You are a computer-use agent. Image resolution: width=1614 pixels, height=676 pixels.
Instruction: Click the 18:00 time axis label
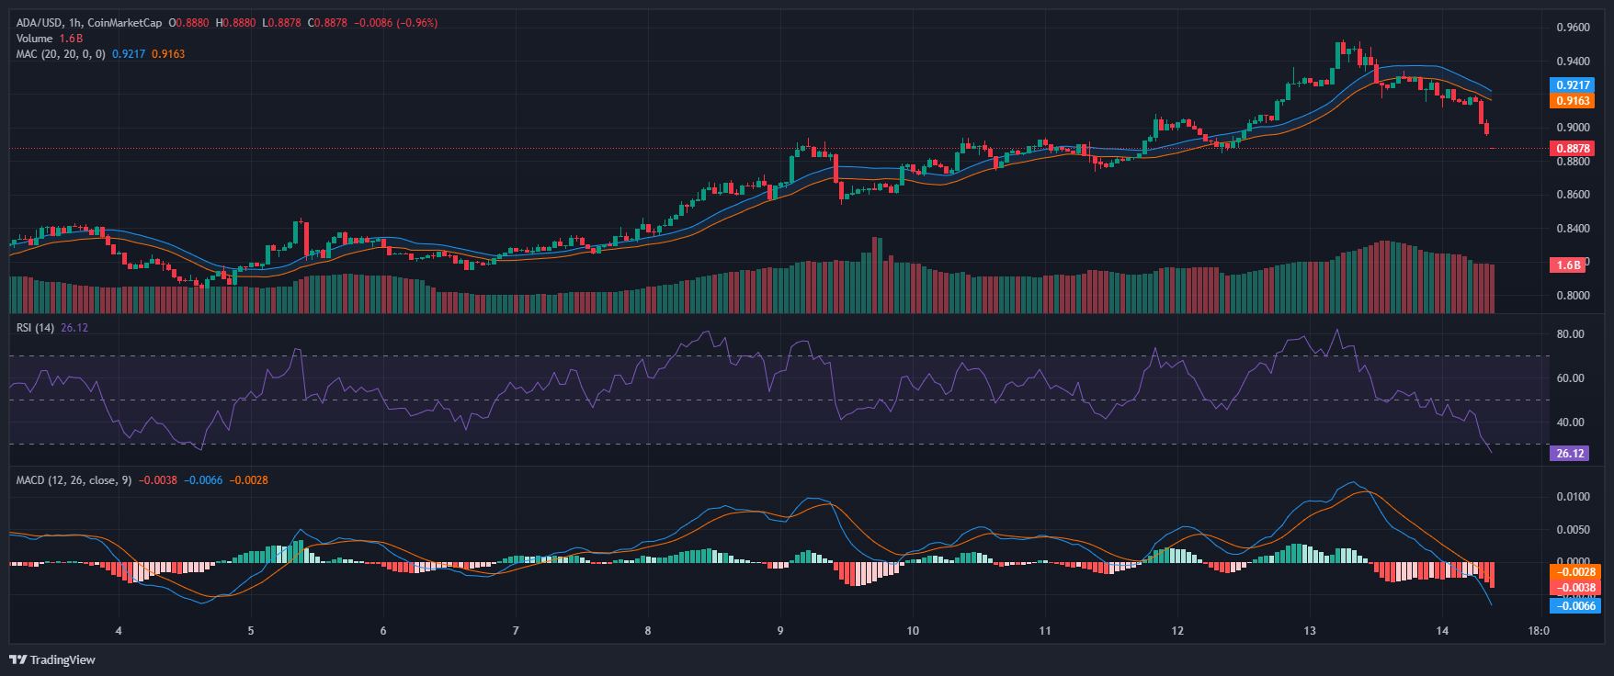click(x=1538, y=631)
